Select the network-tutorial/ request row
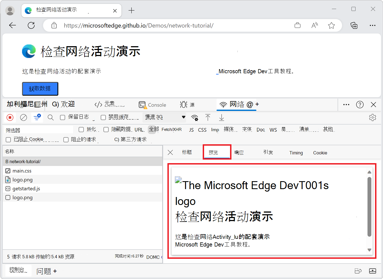 83,161
